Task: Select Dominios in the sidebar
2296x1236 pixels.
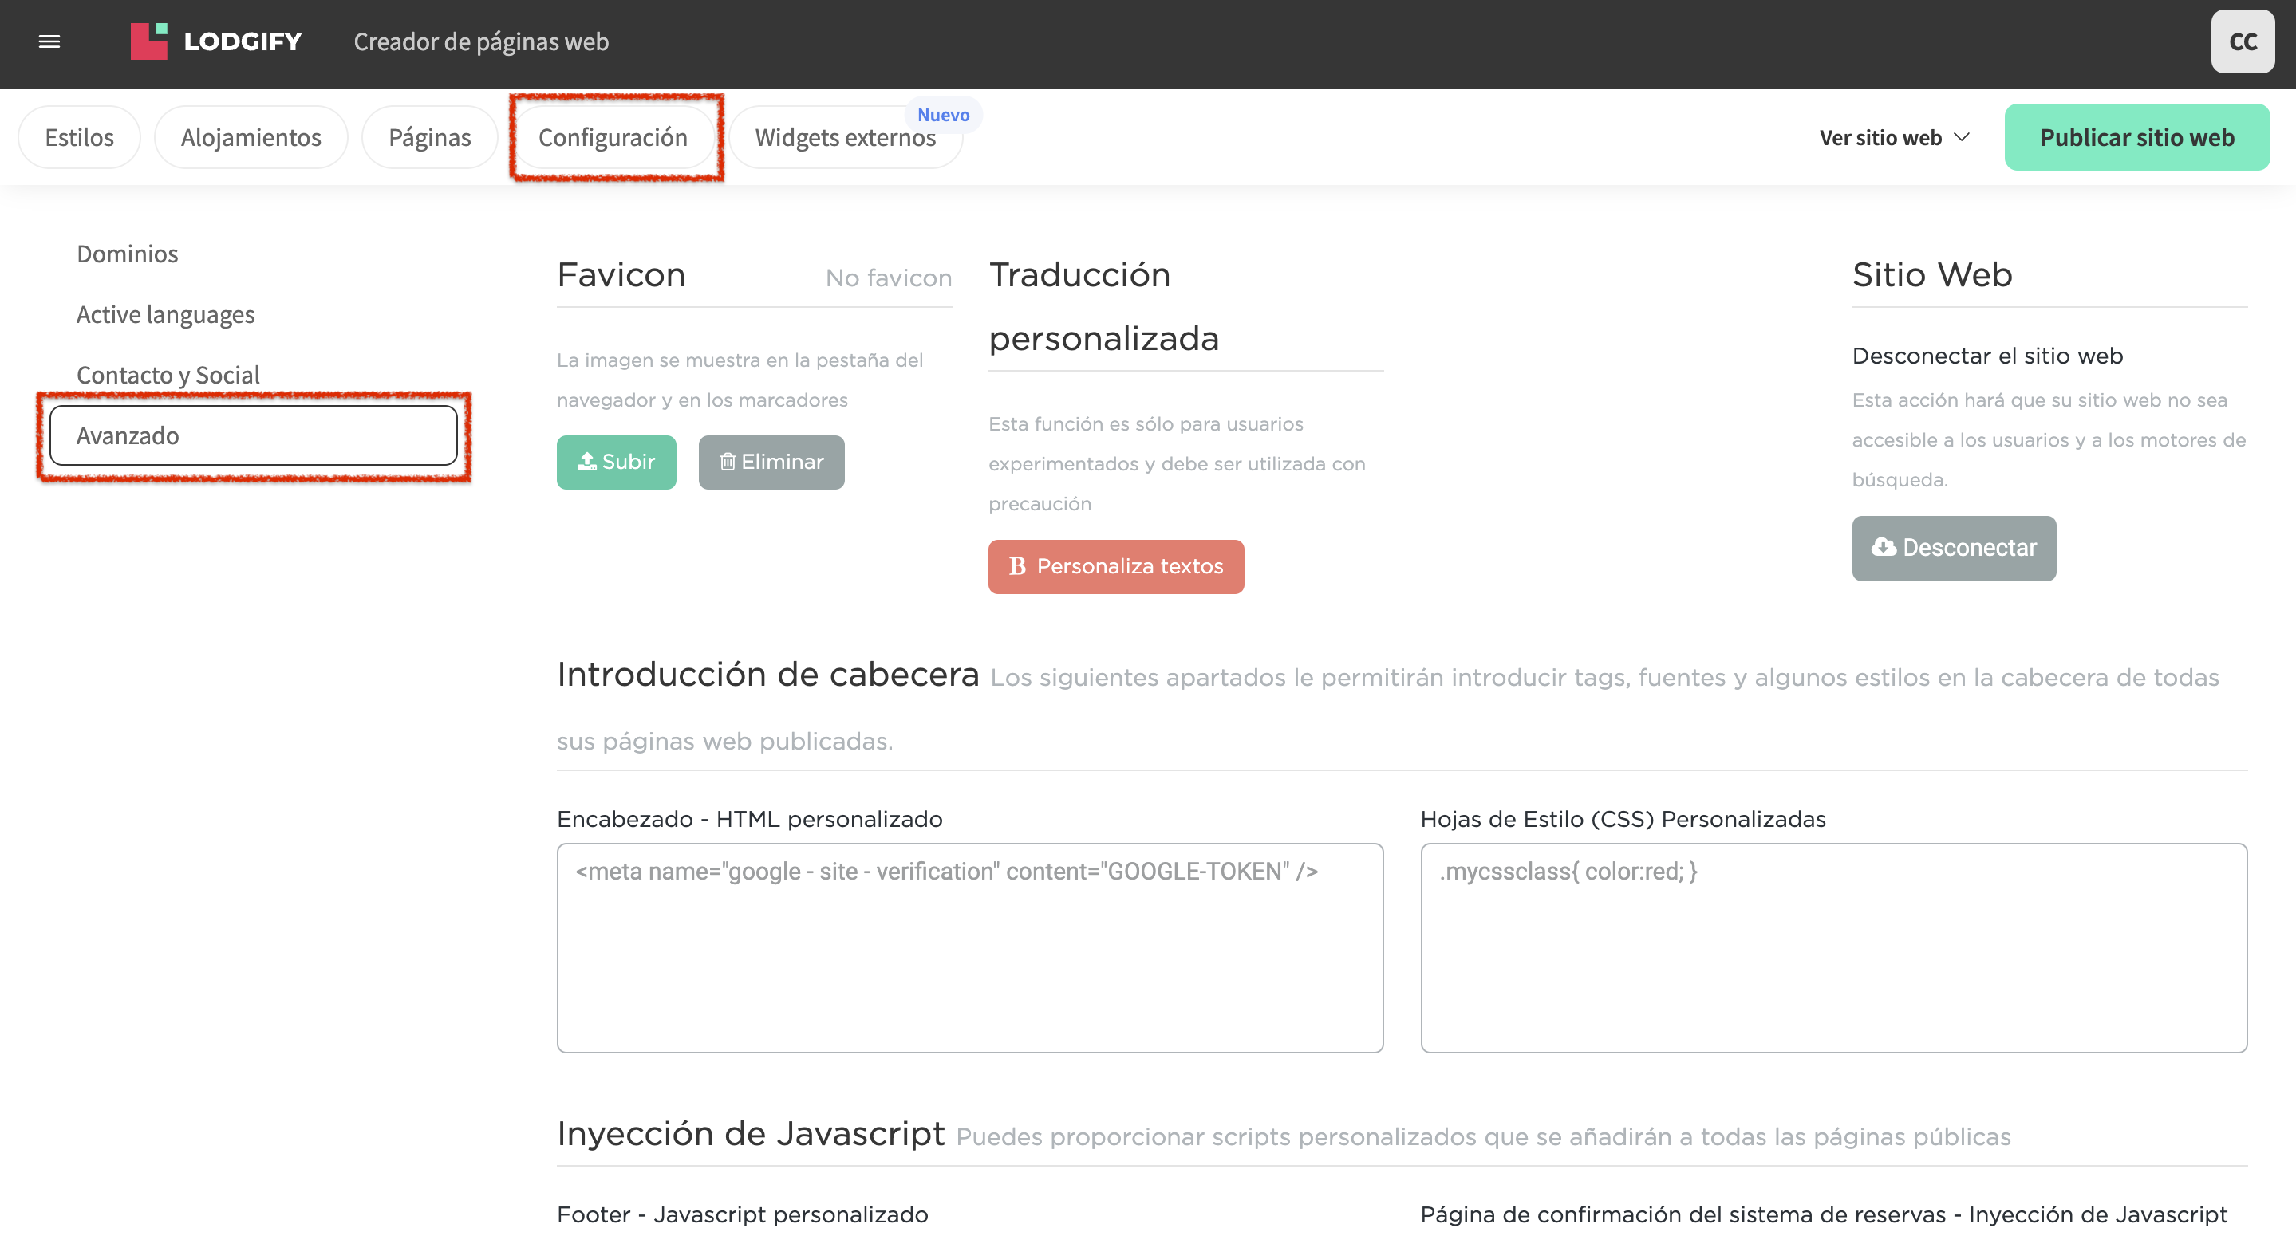Action: pos(127,253)
